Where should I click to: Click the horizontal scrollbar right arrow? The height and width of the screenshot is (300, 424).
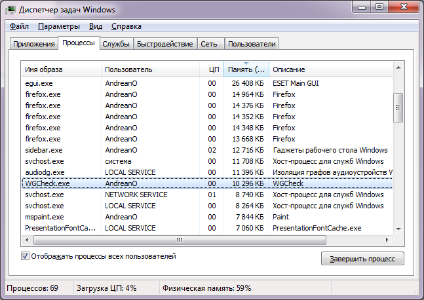[x=387, y=240]
